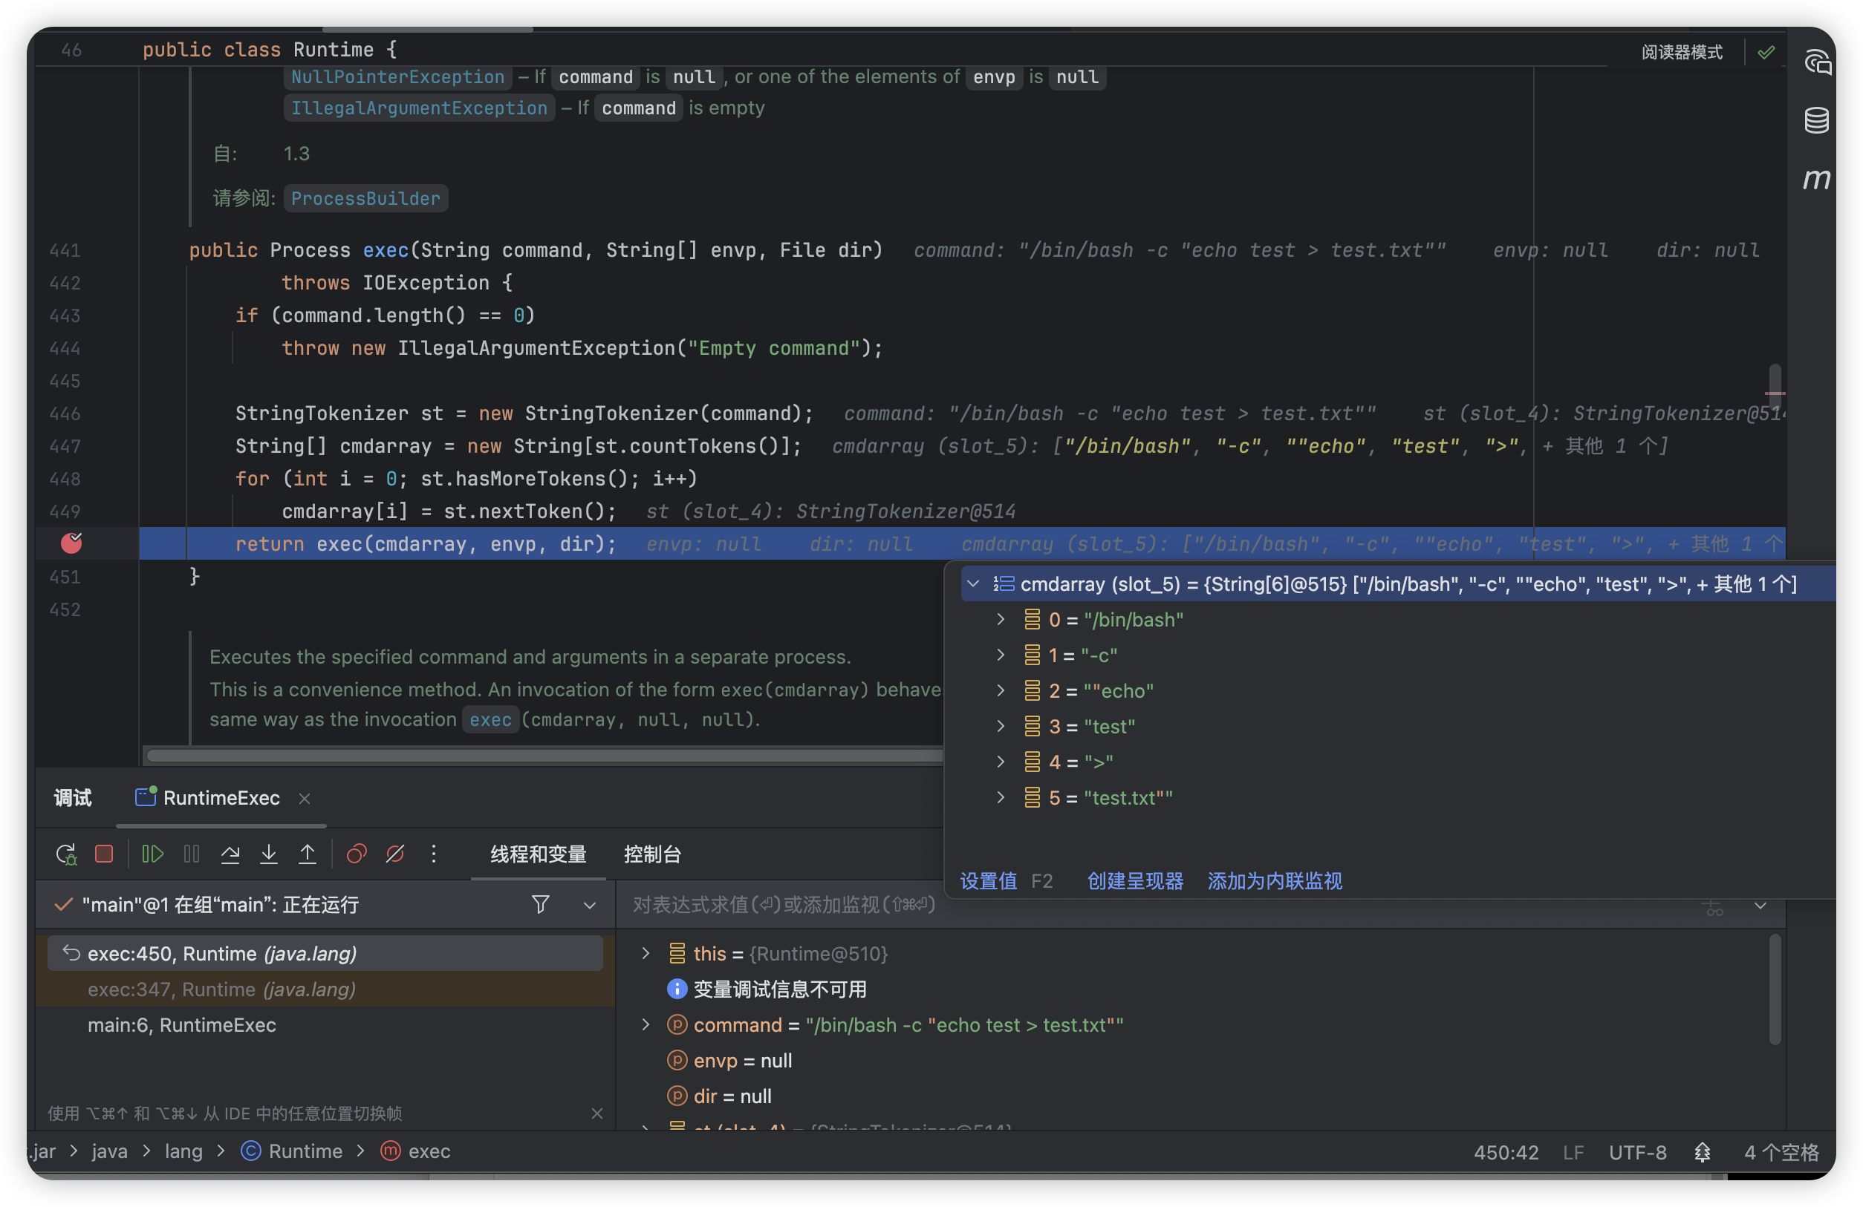Open the Maven tool window icon
1863x1207 pixels.
(1817, 179)
